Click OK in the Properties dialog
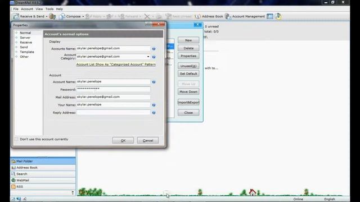Image resolution: width=360 pixels, height=202 pixels. tap(123, 140)
